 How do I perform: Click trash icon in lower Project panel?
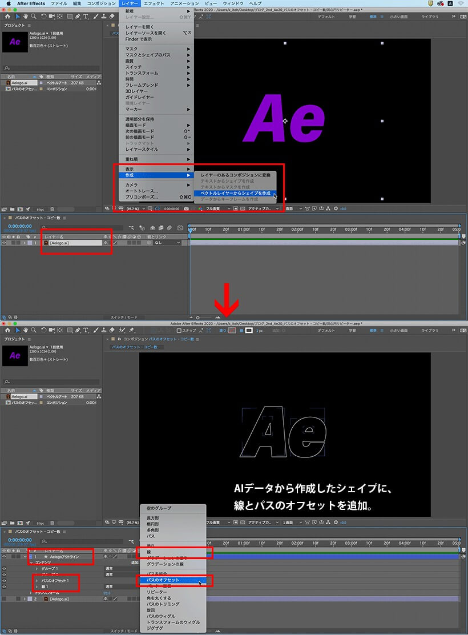(52, 523)
